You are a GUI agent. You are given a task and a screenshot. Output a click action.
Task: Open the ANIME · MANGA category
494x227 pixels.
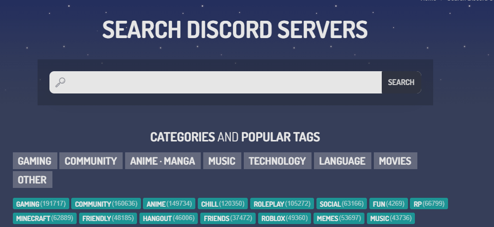pos(163,161)
